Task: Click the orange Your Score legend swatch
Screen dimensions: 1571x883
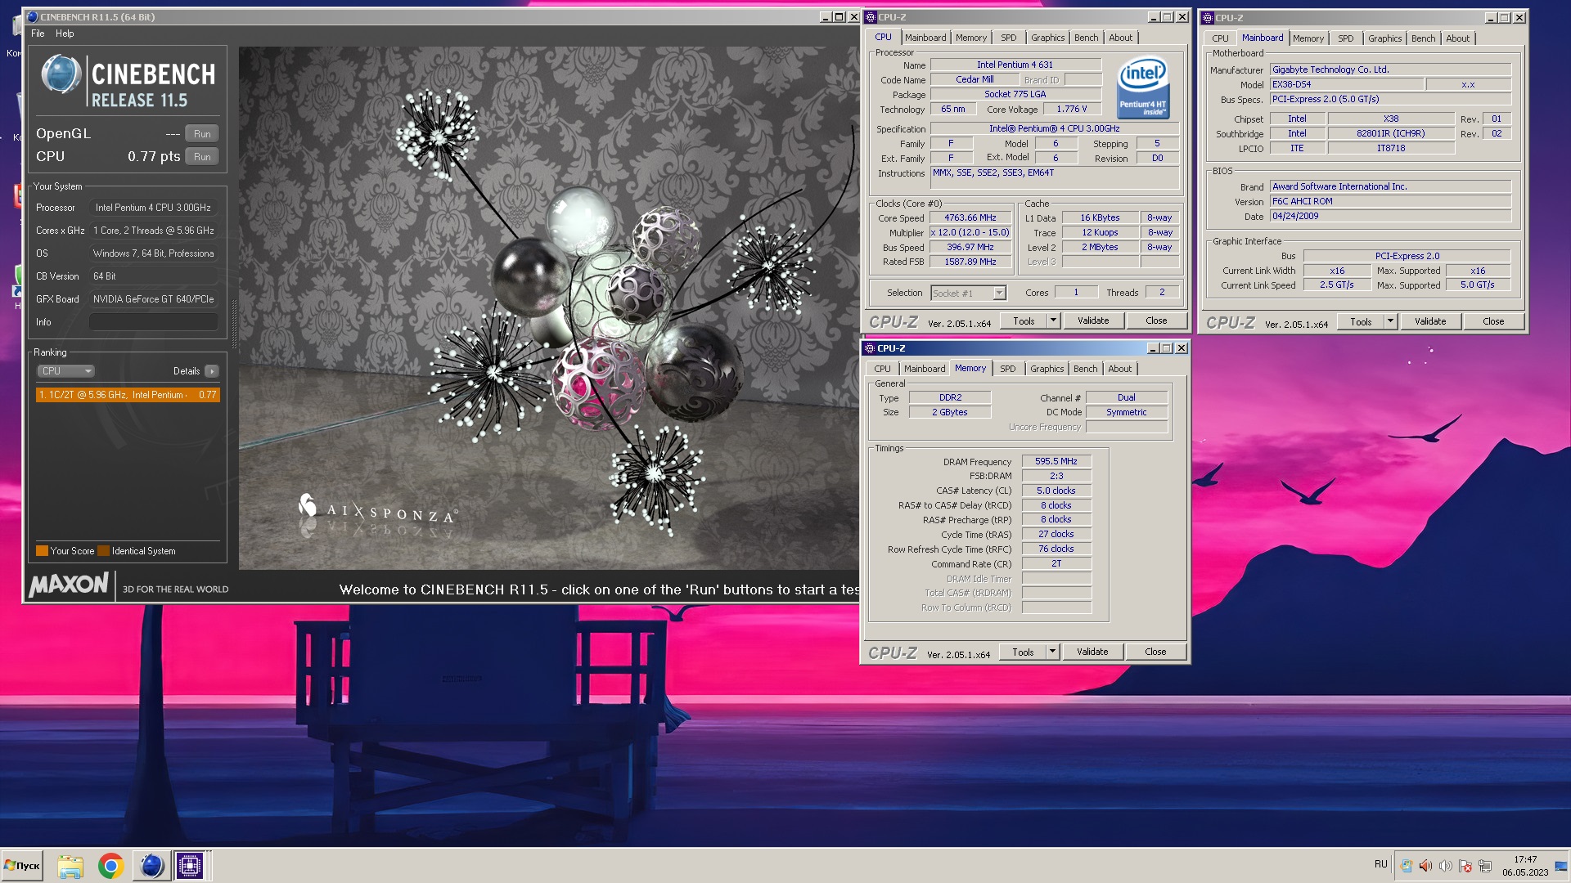Action: pos(42,551)
